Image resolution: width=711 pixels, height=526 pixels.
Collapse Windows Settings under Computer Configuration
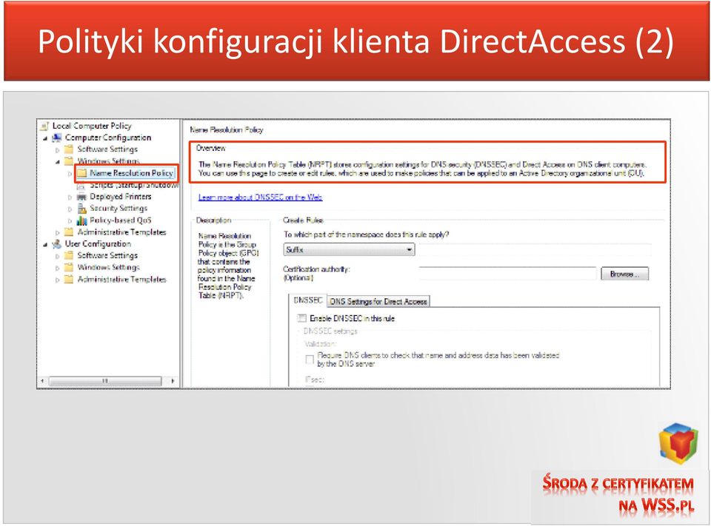(58, 161)
